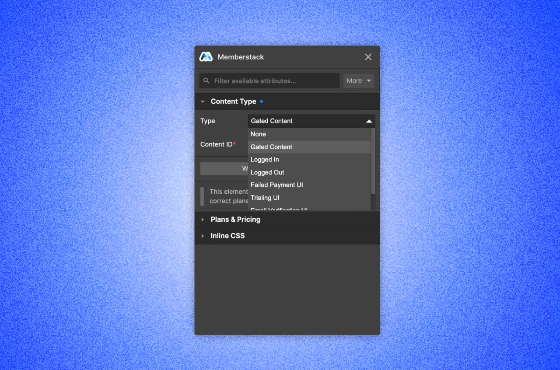Click the Memberstack logo icon
The image size is (560, 370).
[206, 56]
